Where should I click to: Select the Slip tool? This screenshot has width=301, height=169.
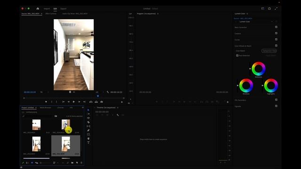pos(88,126)
